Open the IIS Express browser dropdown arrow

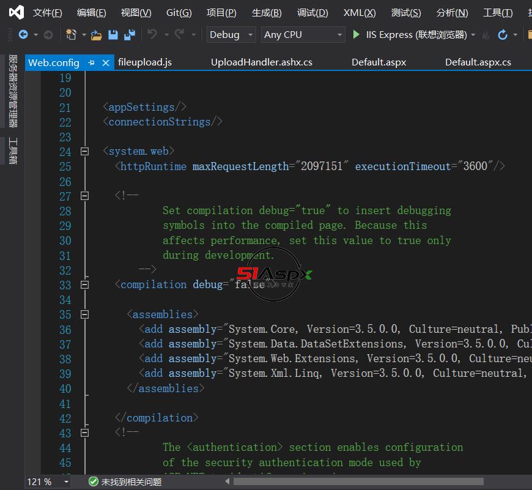[x=473, y=35]
